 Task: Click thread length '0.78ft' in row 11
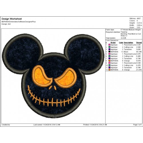click(x=138, y=67)
